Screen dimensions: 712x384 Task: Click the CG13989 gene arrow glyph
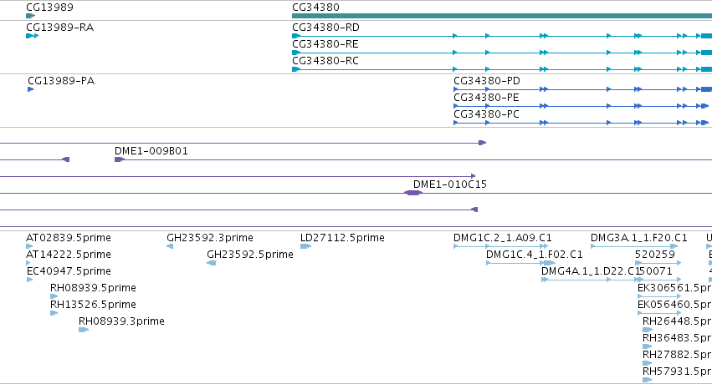[x=30, y=16]
